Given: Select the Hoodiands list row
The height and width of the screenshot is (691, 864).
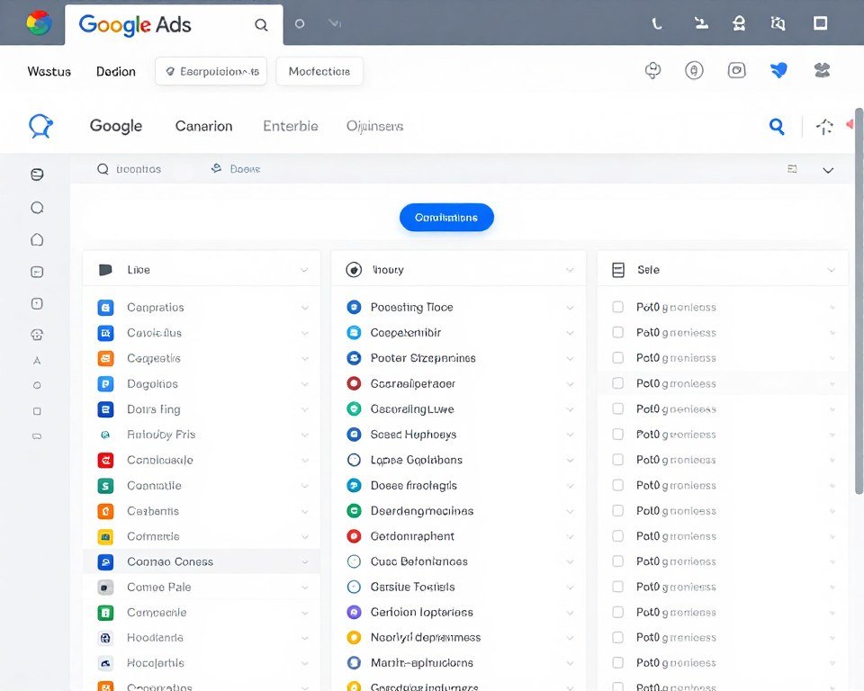Looking at the screenshot, I should coord(202,638).
